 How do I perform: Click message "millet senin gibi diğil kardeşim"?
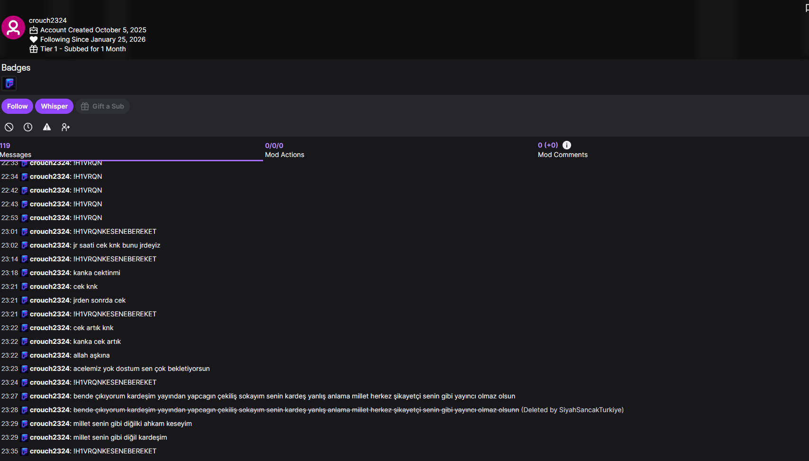click(120, 437)
